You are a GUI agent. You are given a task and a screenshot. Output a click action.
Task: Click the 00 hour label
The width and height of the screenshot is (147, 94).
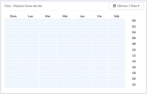point(134,21)
